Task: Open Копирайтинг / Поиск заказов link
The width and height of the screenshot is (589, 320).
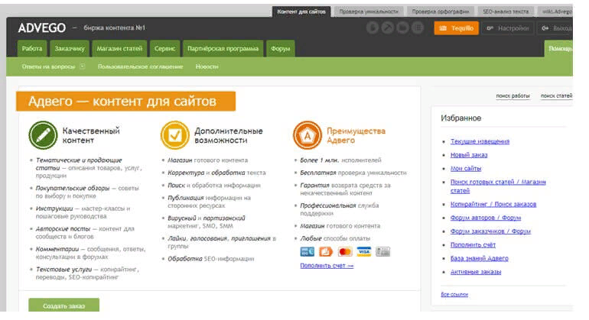Action: 493,204
